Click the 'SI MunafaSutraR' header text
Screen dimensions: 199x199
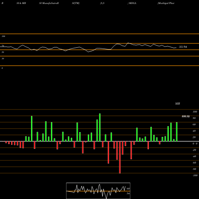(49, 3)
